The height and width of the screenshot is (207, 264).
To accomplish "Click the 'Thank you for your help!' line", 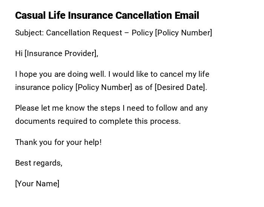I will 58,142.
